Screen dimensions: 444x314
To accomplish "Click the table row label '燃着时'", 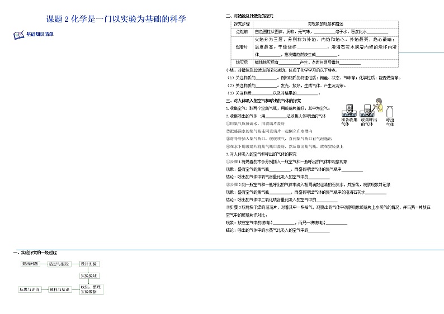I will [x=242, y=47].
